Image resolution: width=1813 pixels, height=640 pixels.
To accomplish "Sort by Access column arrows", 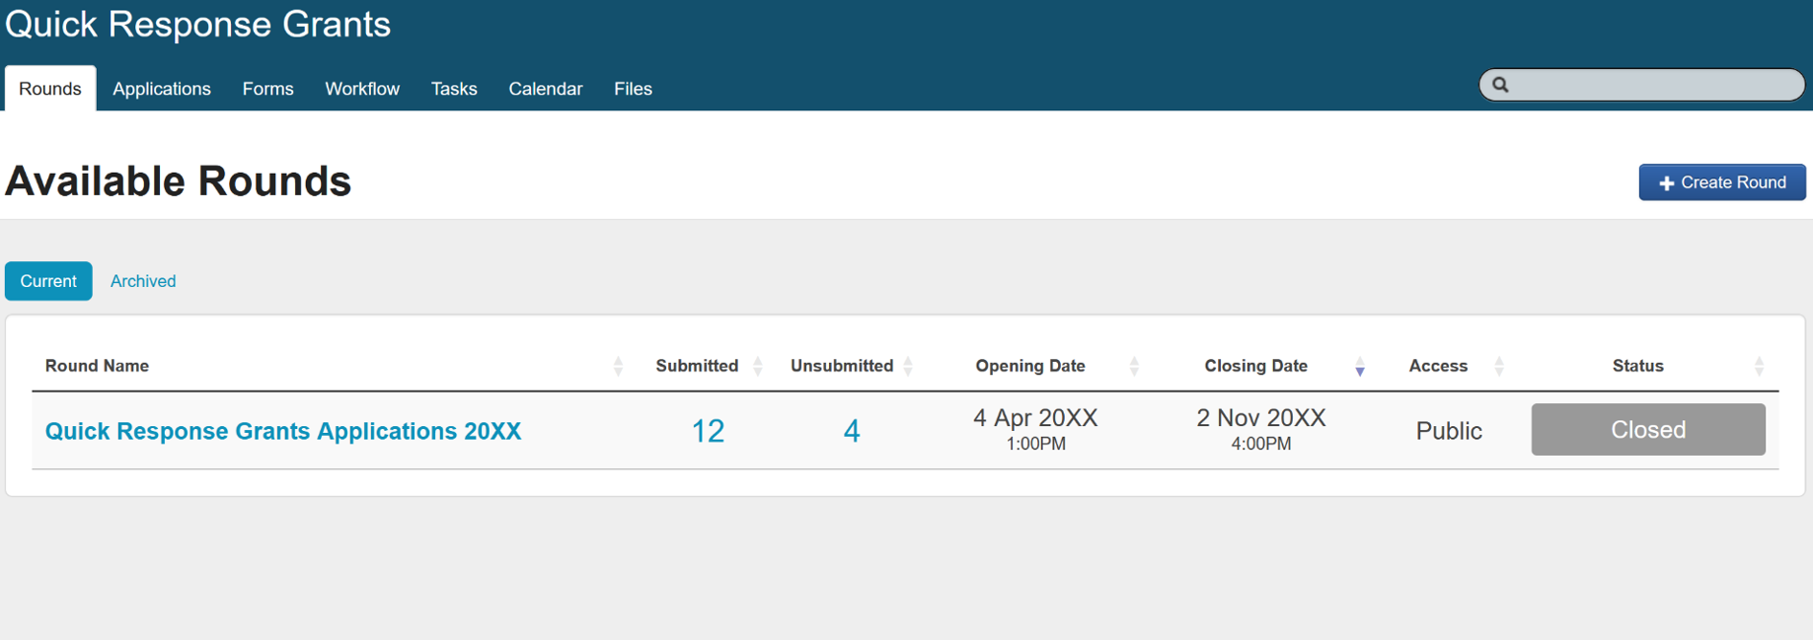I will tap(1499, 367).
